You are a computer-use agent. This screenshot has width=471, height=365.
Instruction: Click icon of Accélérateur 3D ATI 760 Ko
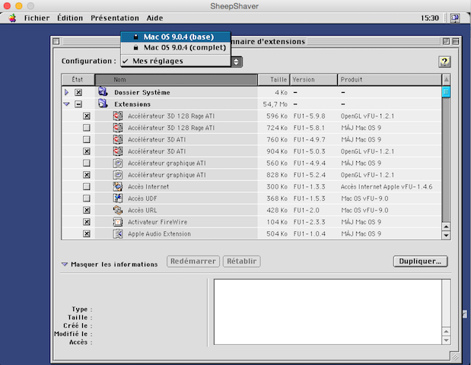118,139
